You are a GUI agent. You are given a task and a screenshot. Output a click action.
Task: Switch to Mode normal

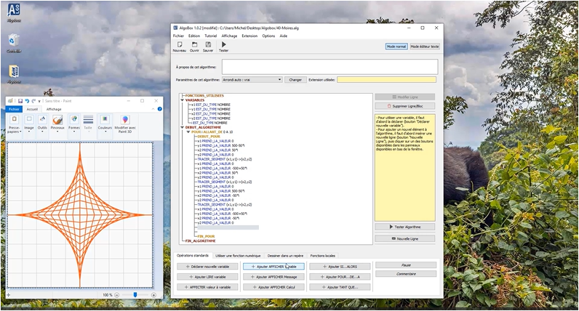(396, 47)
